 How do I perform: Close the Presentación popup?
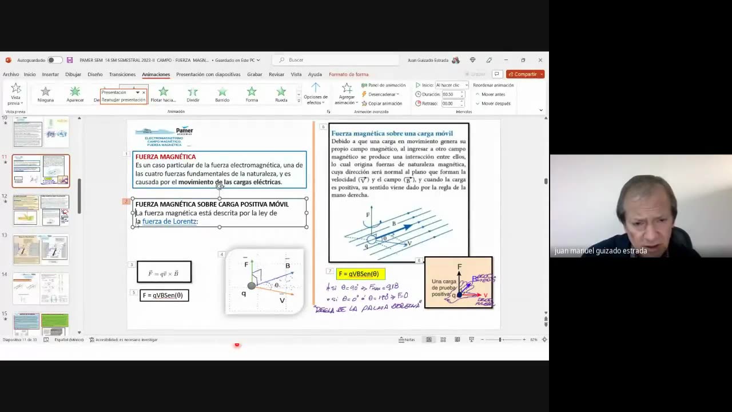tap(144, 93)
